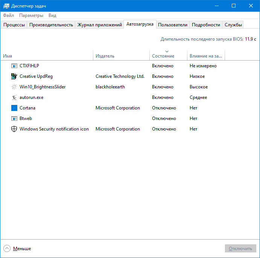Open the Вид menu
Image resolution: width=260 pixels, height=258 pixels.
(x=52, y=15)
